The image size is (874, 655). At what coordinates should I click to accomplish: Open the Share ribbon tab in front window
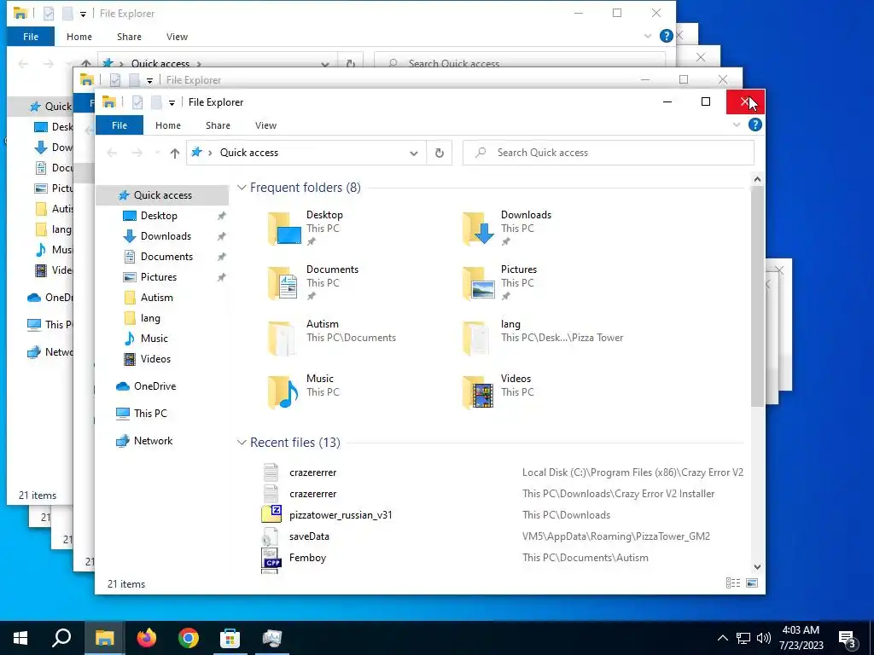(218, 125)
